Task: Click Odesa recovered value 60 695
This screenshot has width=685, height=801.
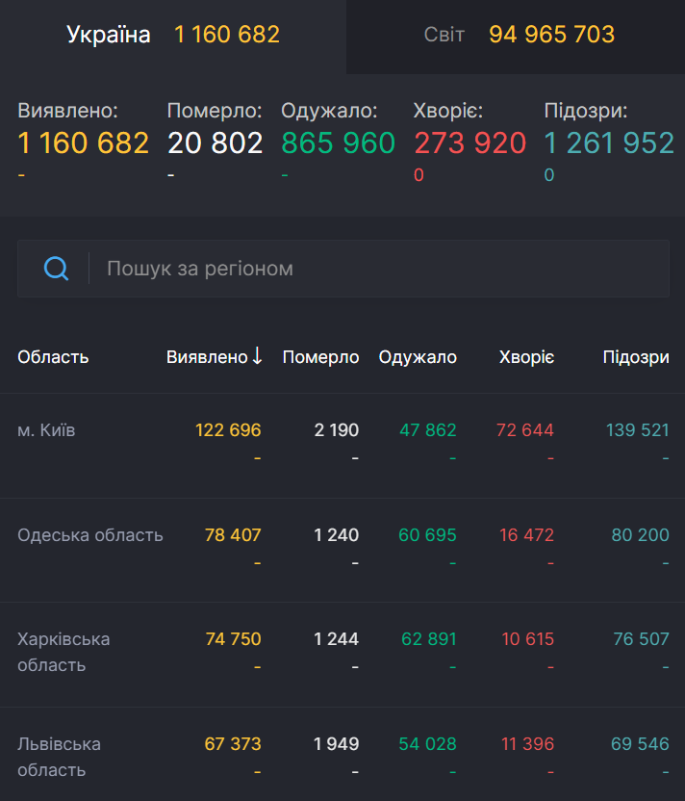Action: coord(427,535)
